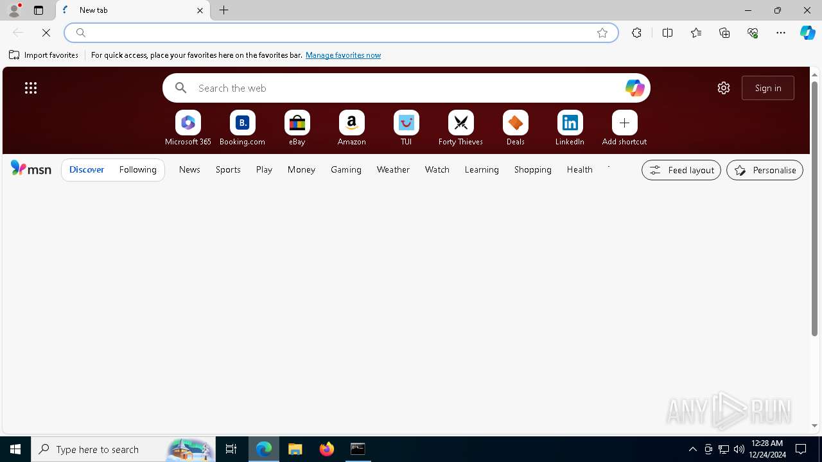This screenshot has height=462, width=822.
Task: Open the Favorites list icon
Action: point(696,33)
